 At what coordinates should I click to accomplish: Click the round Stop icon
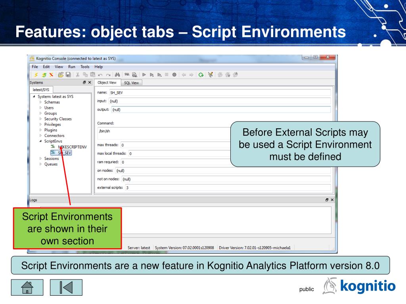[x=174, y=75]
